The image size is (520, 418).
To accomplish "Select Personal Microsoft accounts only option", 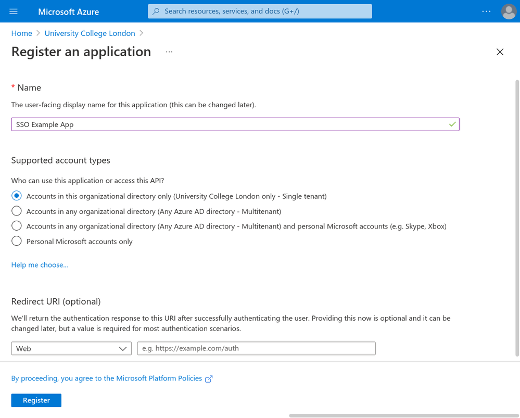I will coord(17,241).
